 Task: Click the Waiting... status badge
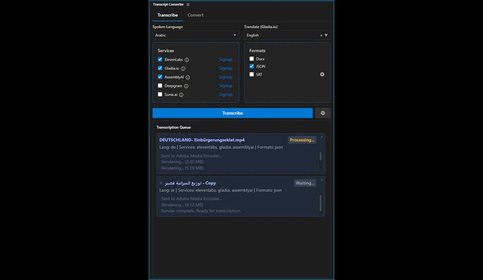coord(304,183)
